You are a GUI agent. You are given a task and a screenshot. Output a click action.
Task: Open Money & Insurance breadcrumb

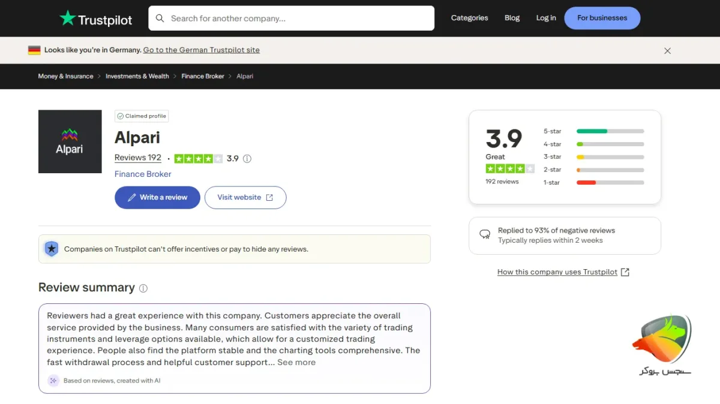(65, 76)
